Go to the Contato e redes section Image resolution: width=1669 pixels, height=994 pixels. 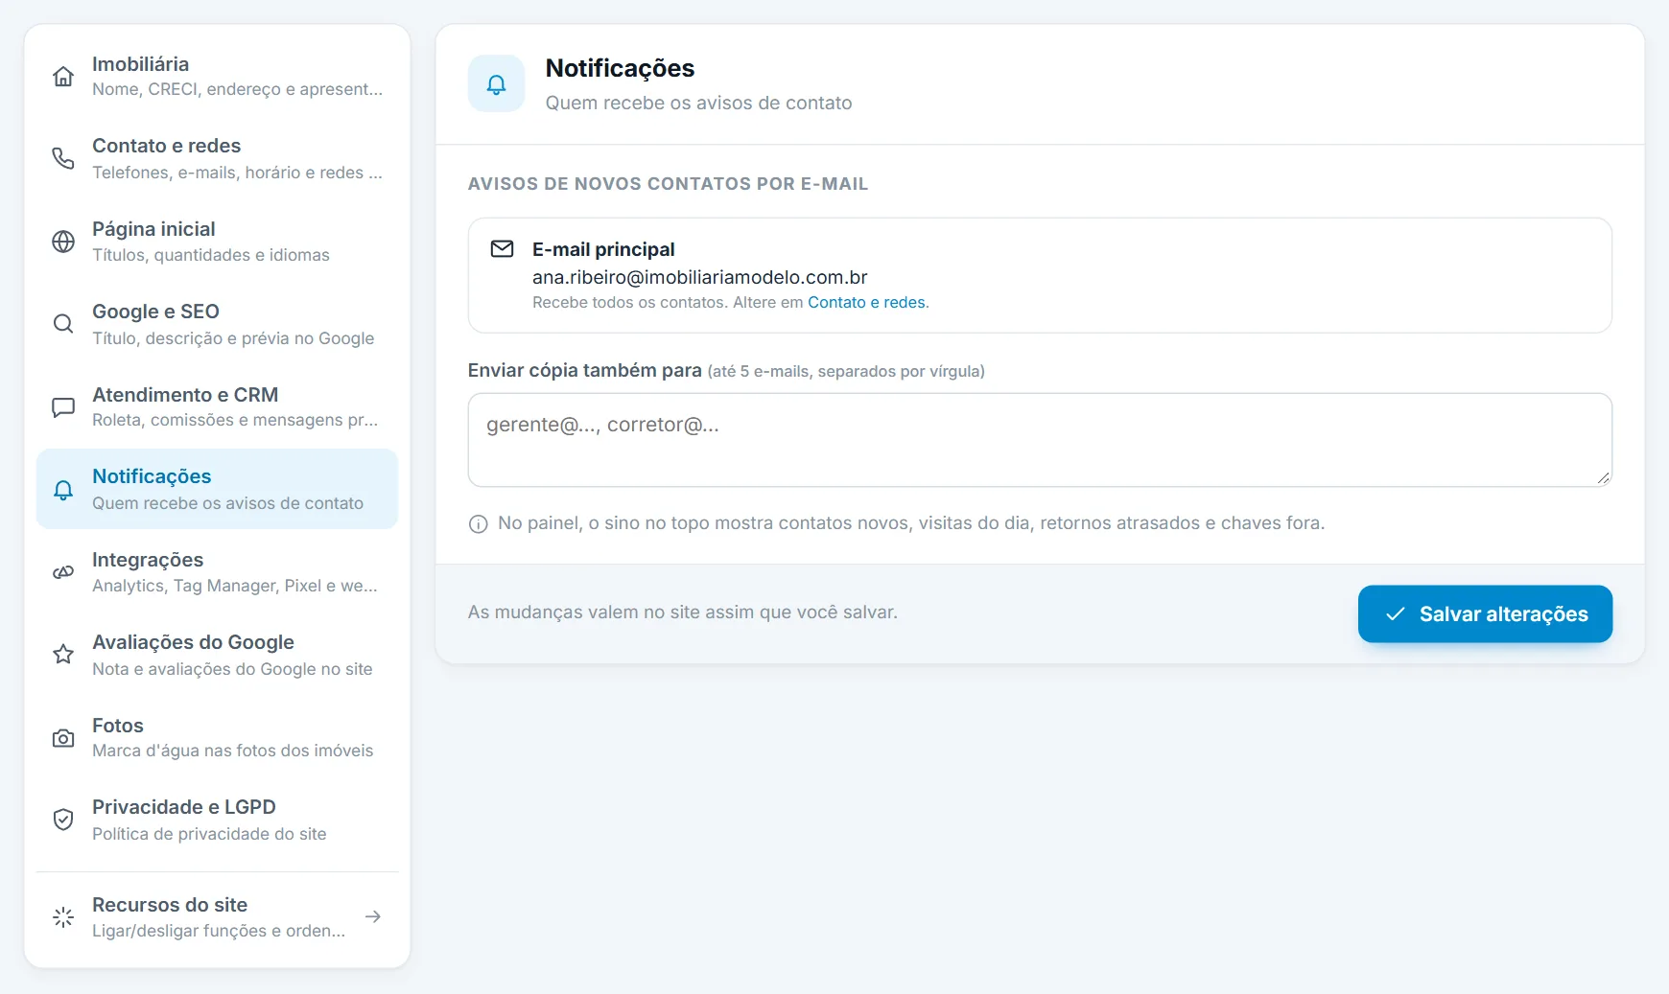(x=217, y=158)
